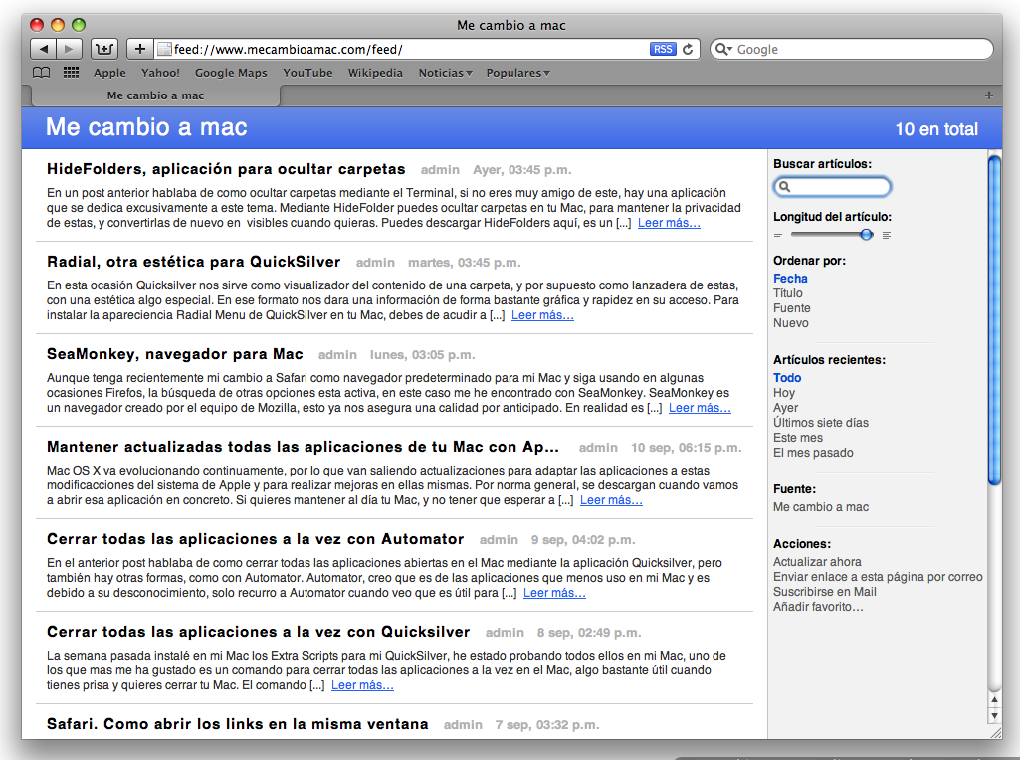Open the Populares bookmarks dropdown
The image size is (1020, 760).
tap(517, 73)
